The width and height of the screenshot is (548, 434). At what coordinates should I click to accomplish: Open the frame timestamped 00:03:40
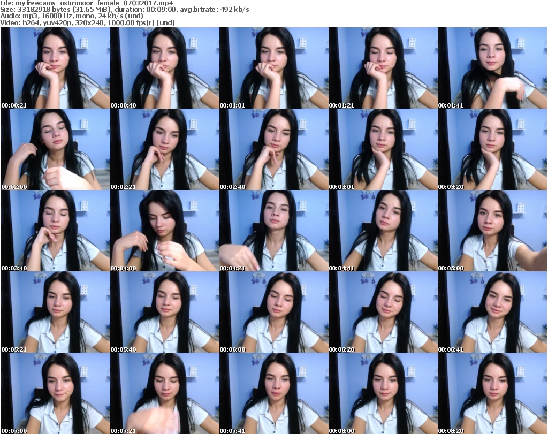pyautogui.click(x=55, y=231)
